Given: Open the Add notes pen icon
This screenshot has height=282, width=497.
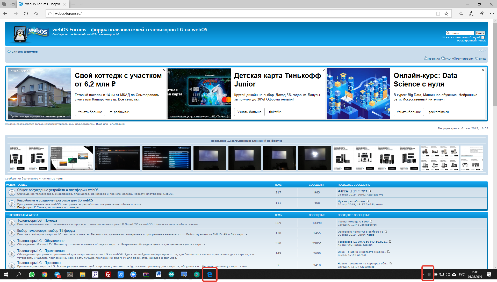Looking at the screenshot, I should pyautogui.click(x=471, y=13).
